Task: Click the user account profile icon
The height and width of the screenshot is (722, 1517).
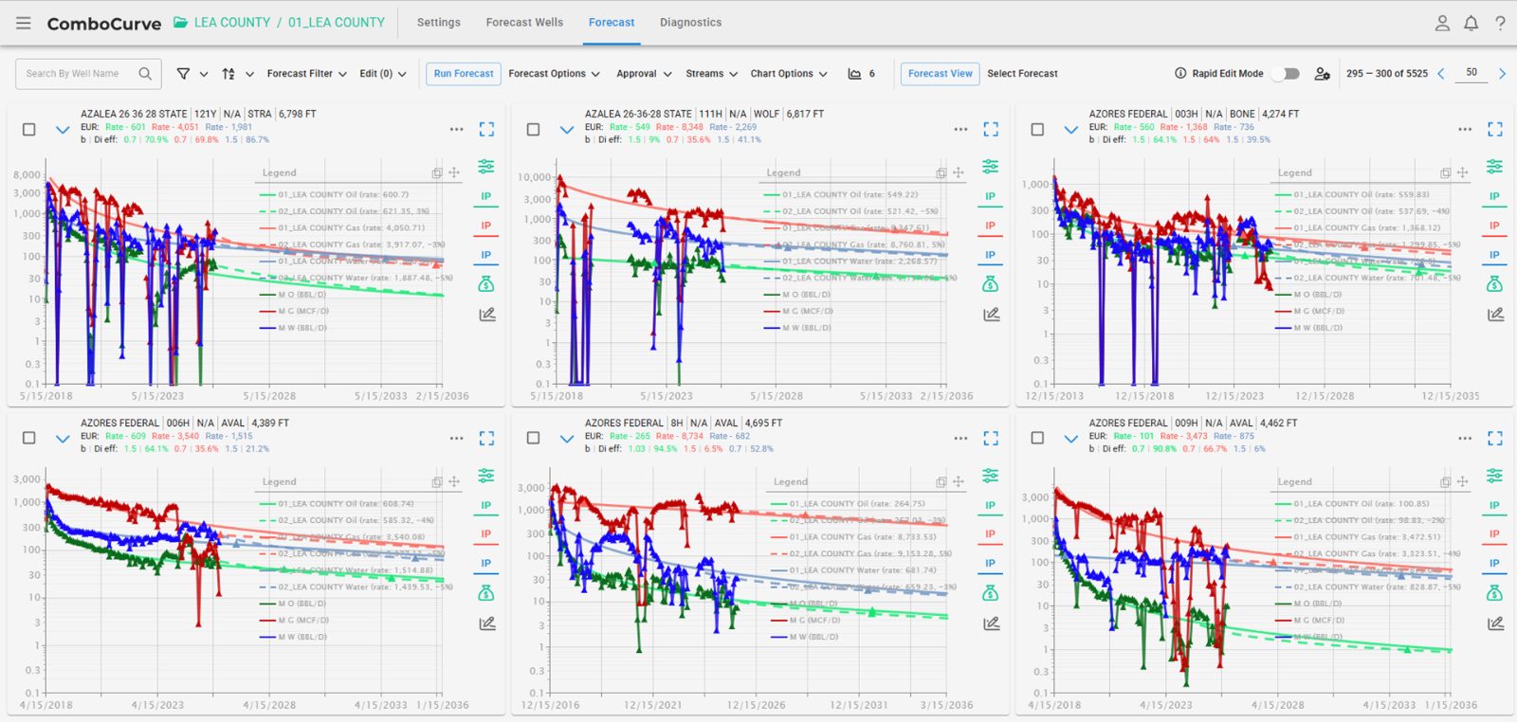Action: click(x=1442, y=23)
